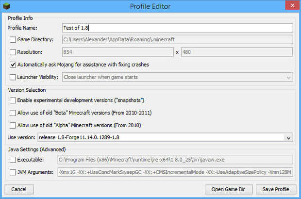Image resolution: width=301 pixels, height=199 pixels.
Task: Uncheck automatically ask Mojang for crash assistance
Action: click(13, 65)
